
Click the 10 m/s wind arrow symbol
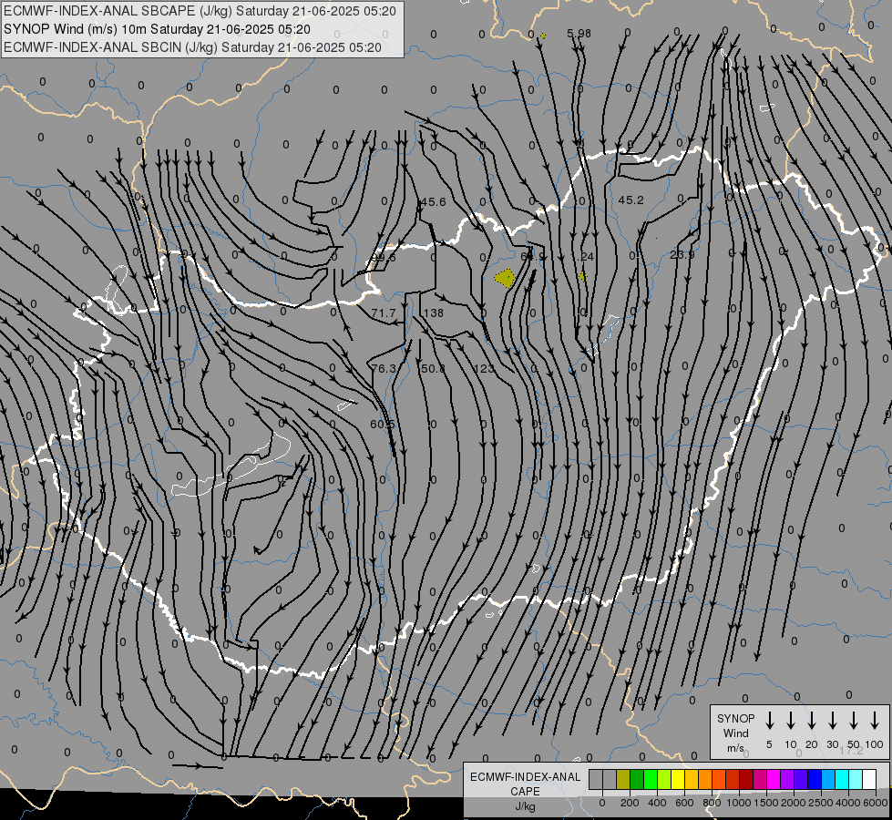coord(791,721)
